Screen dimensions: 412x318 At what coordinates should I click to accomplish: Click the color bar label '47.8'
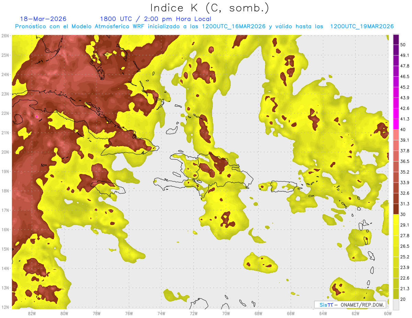click(x=405, y=66)
